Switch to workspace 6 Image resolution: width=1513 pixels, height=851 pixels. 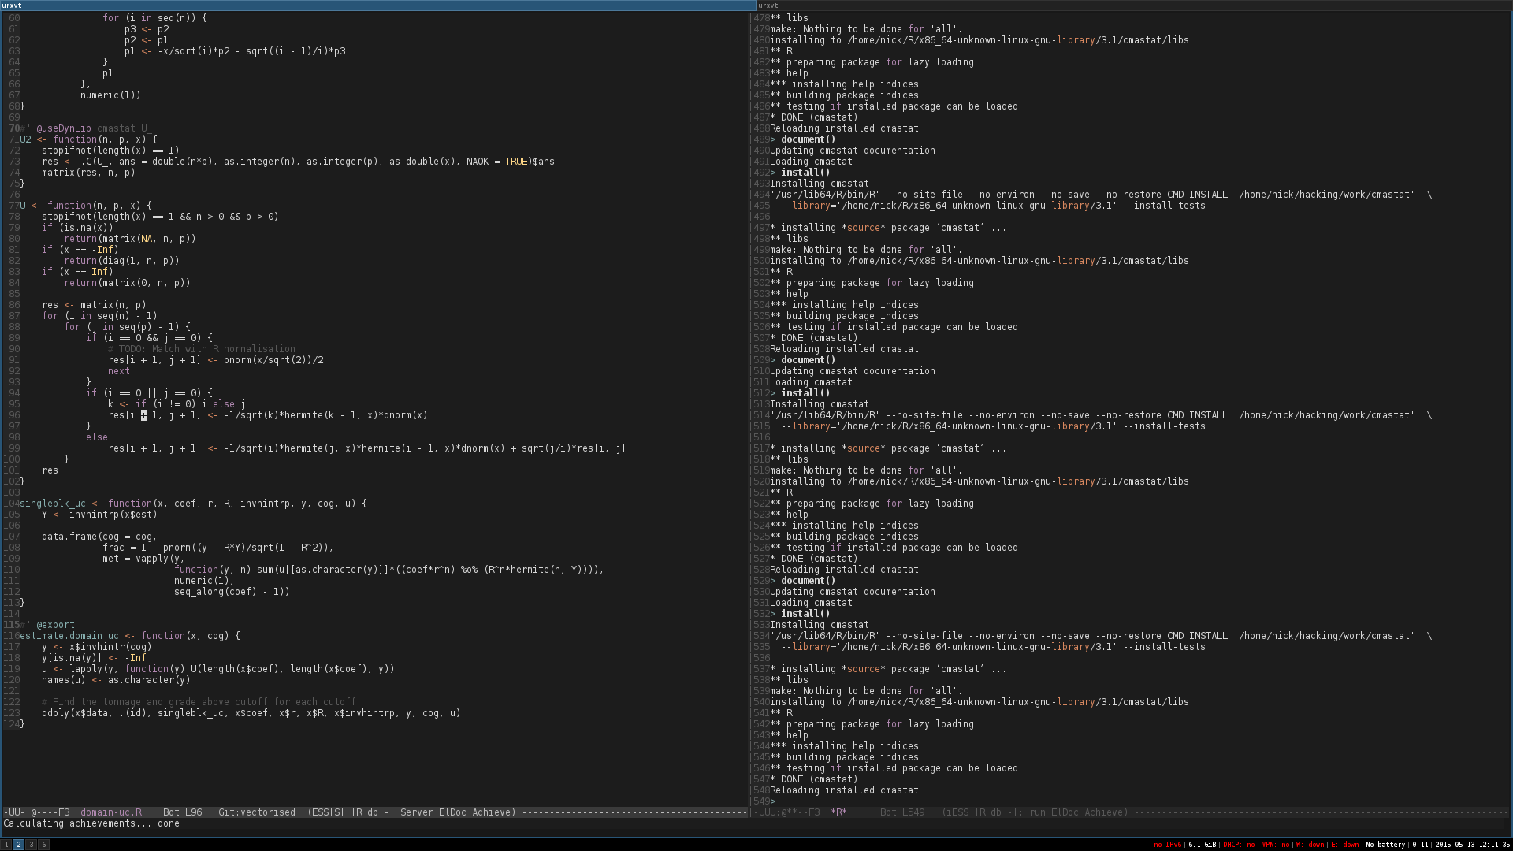[44, 845]
